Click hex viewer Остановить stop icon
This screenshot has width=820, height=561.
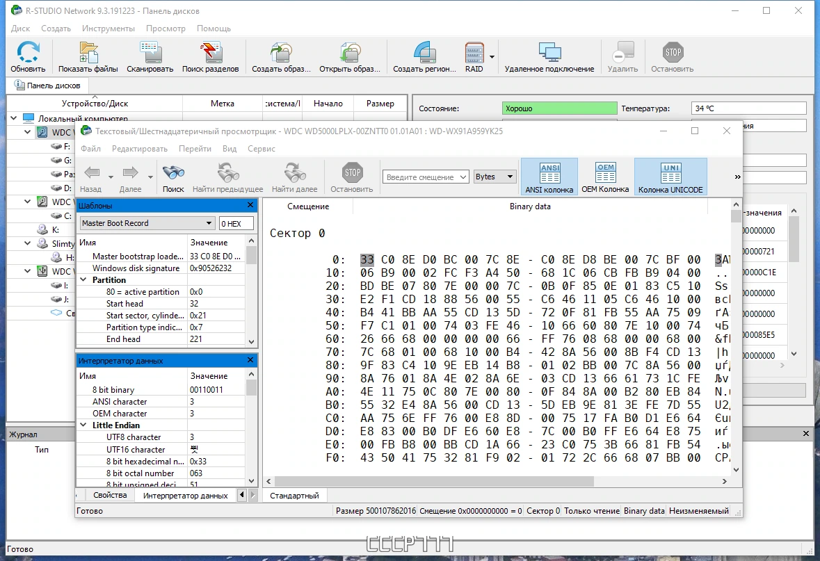352,172
